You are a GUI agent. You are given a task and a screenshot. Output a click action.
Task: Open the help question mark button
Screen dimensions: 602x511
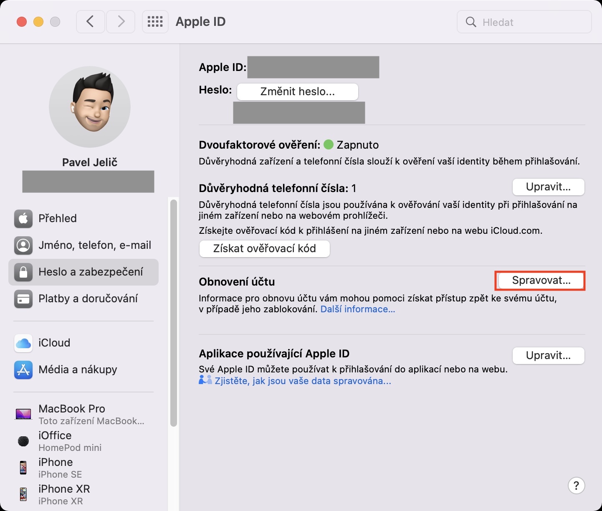(x=576, y=486)
